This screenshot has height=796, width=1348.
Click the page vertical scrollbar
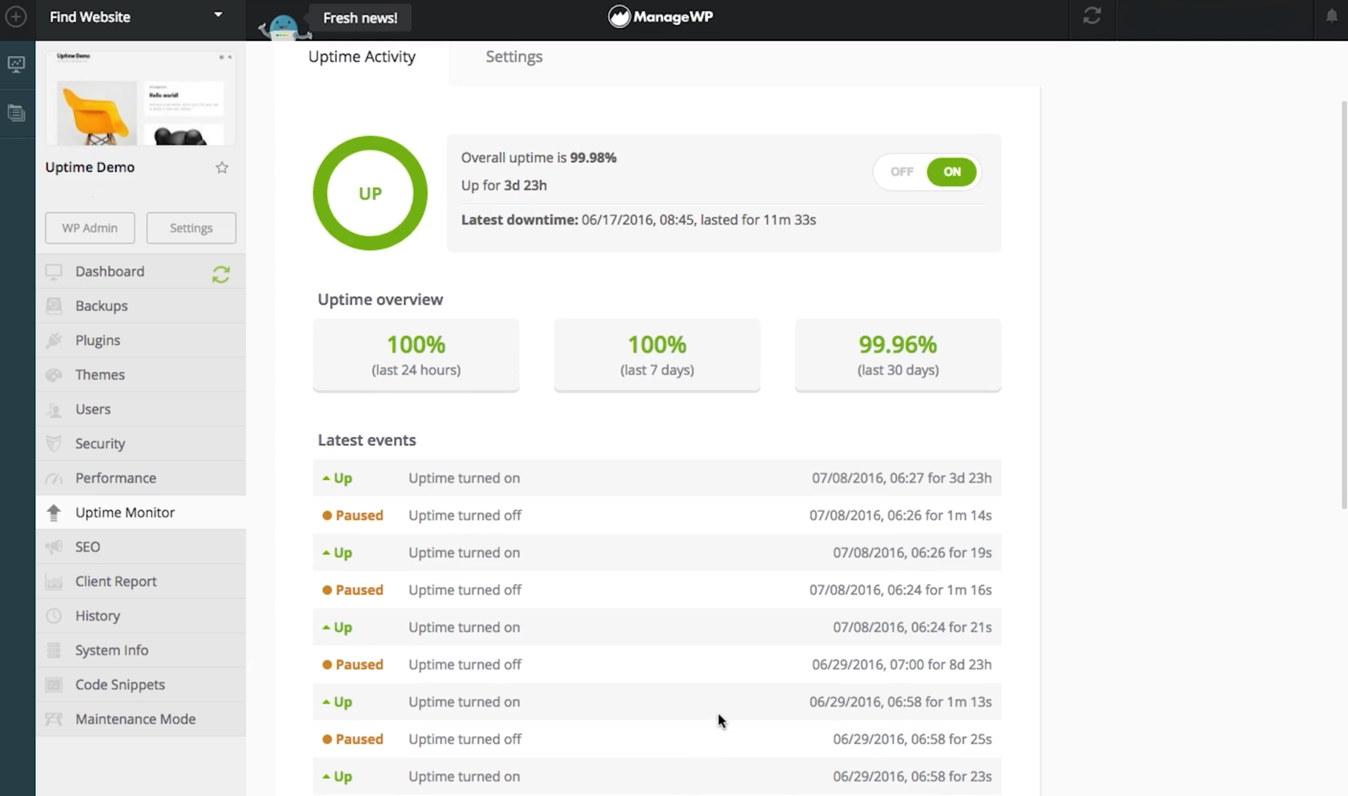pos(1343,305)
